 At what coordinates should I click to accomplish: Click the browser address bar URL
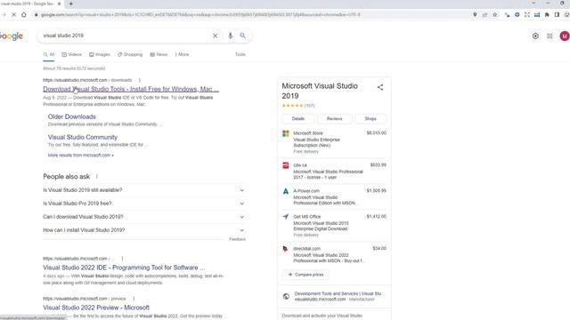point(199,15)
